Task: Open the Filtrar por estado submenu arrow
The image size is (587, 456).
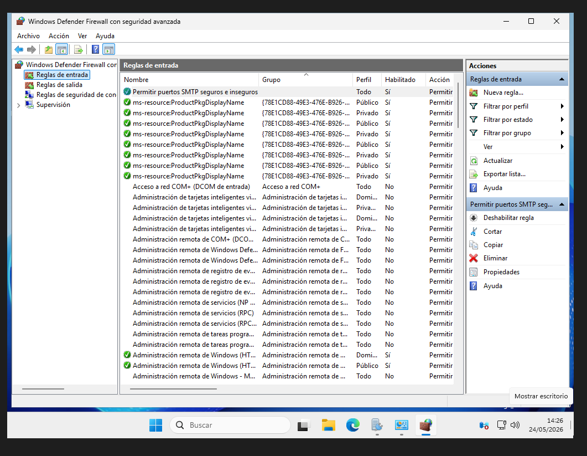Action: (562, 120)
